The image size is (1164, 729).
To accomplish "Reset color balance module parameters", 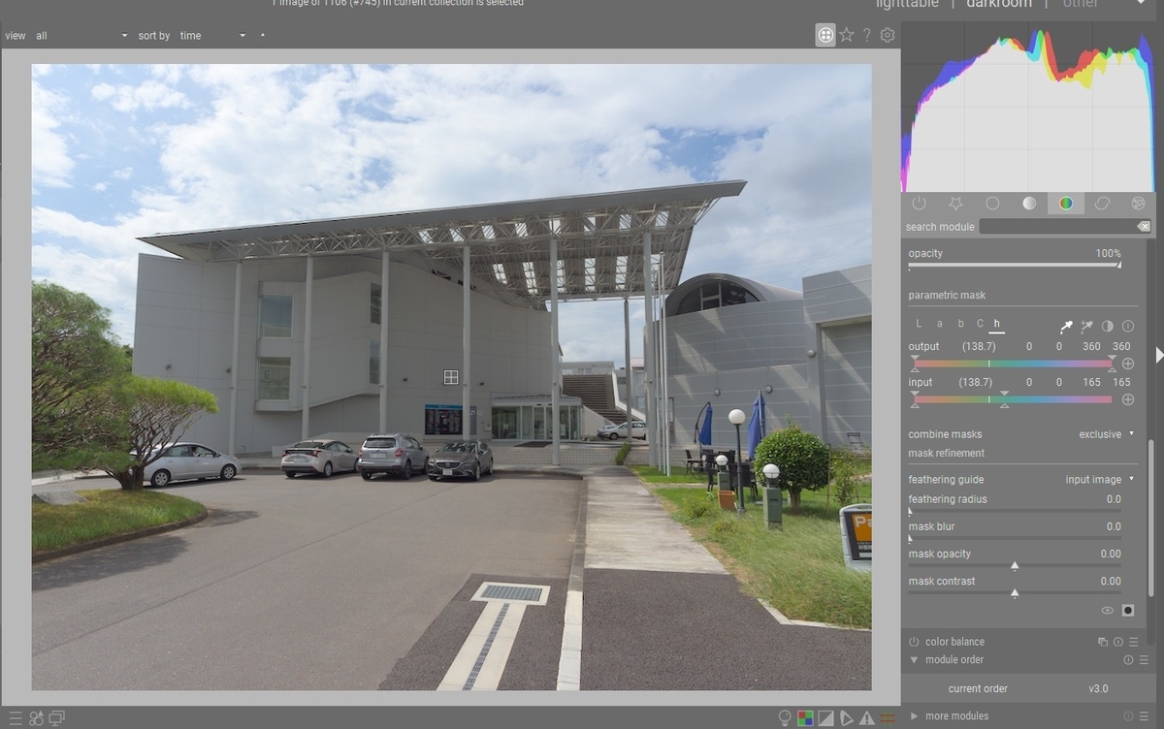I will [1118, 642].
